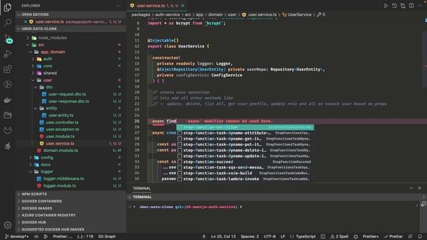This screenshot has width=427, height=240.
Task: Collapse the Open Editors section
Action: [x=19, y=15]
